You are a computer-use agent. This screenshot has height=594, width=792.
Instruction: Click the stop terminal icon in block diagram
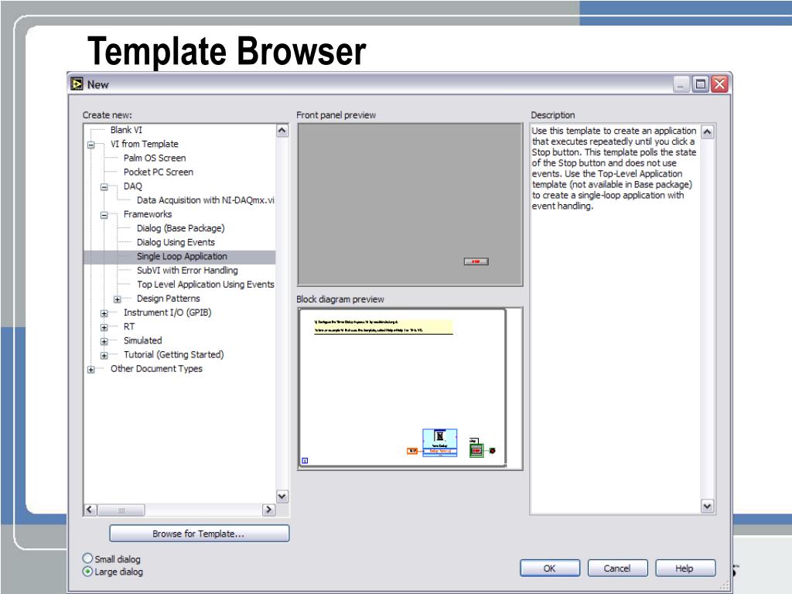click(x=476, y=449)
